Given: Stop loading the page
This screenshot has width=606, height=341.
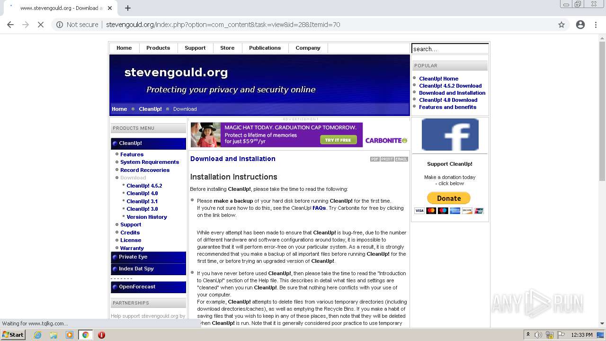Looking at the screenshot, I should (x=41, y=25).
